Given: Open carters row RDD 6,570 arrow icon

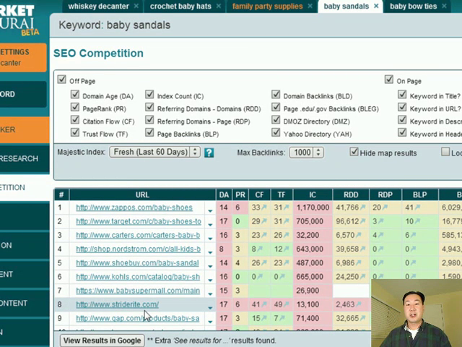Looking at the screenshot, I should tap(358, 235).
